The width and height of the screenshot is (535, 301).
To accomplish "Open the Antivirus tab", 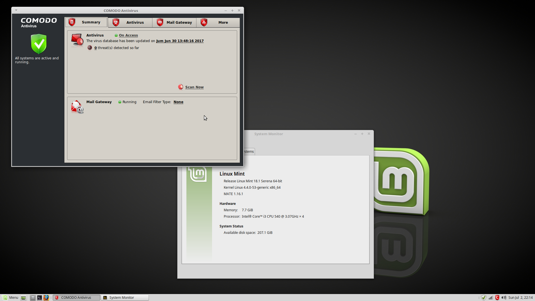I will (130, 23).
